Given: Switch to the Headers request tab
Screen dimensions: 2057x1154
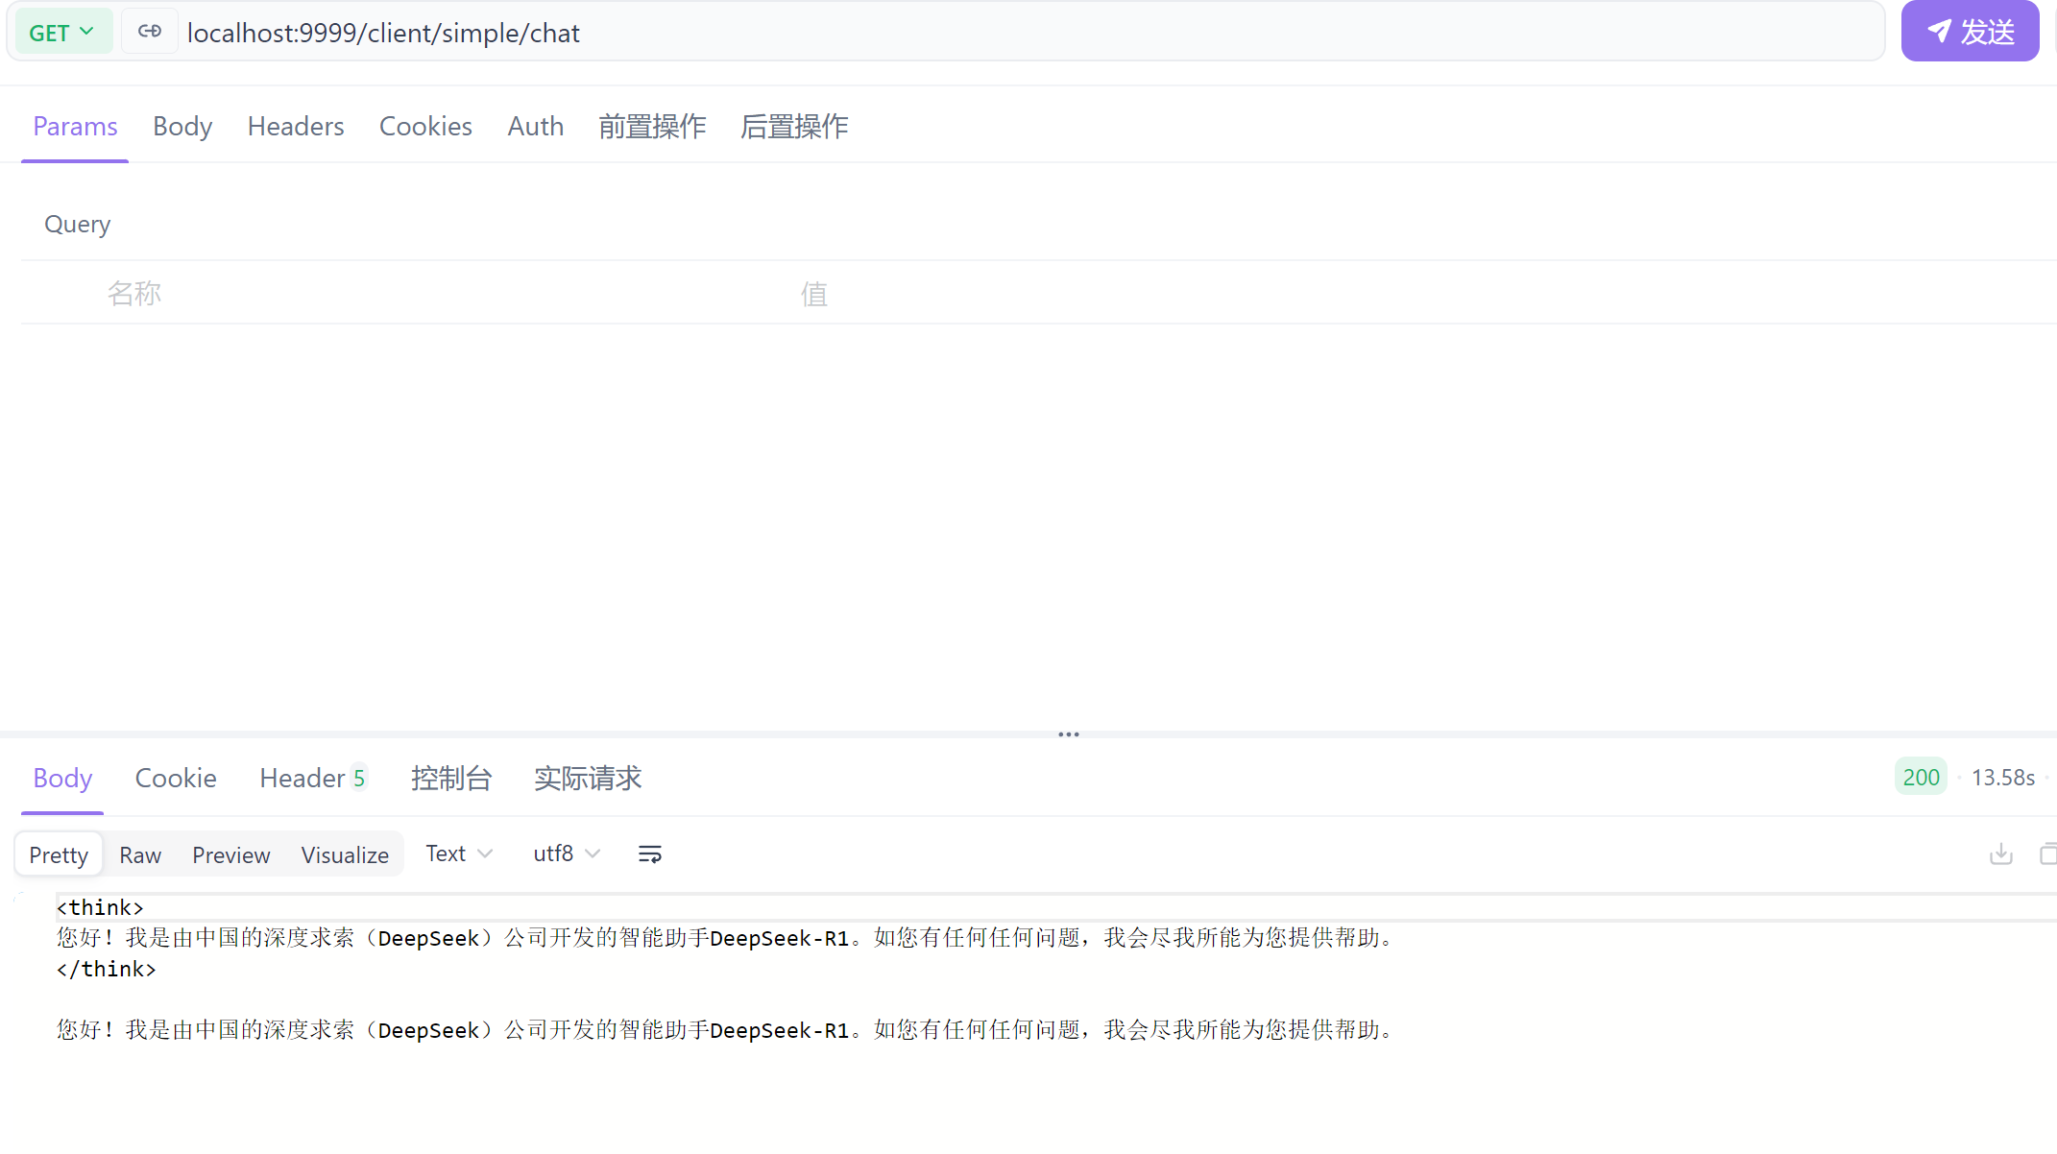Looking at the screenshot, I should [295, 126].
